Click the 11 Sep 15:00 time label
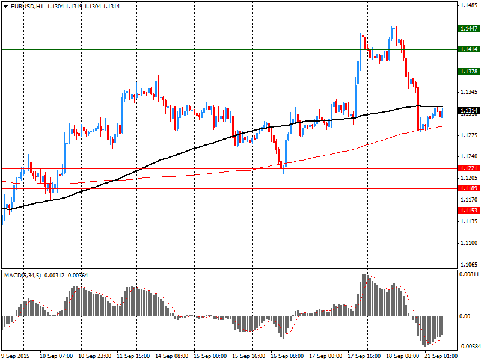 coord(133,356)
